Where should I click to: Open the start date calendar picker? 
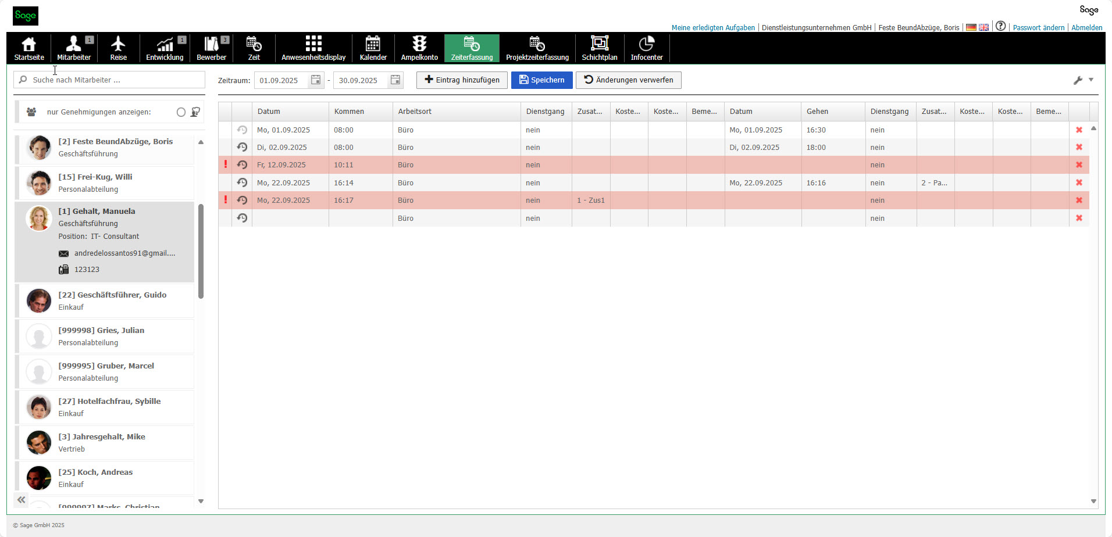(x=315, y=80)
